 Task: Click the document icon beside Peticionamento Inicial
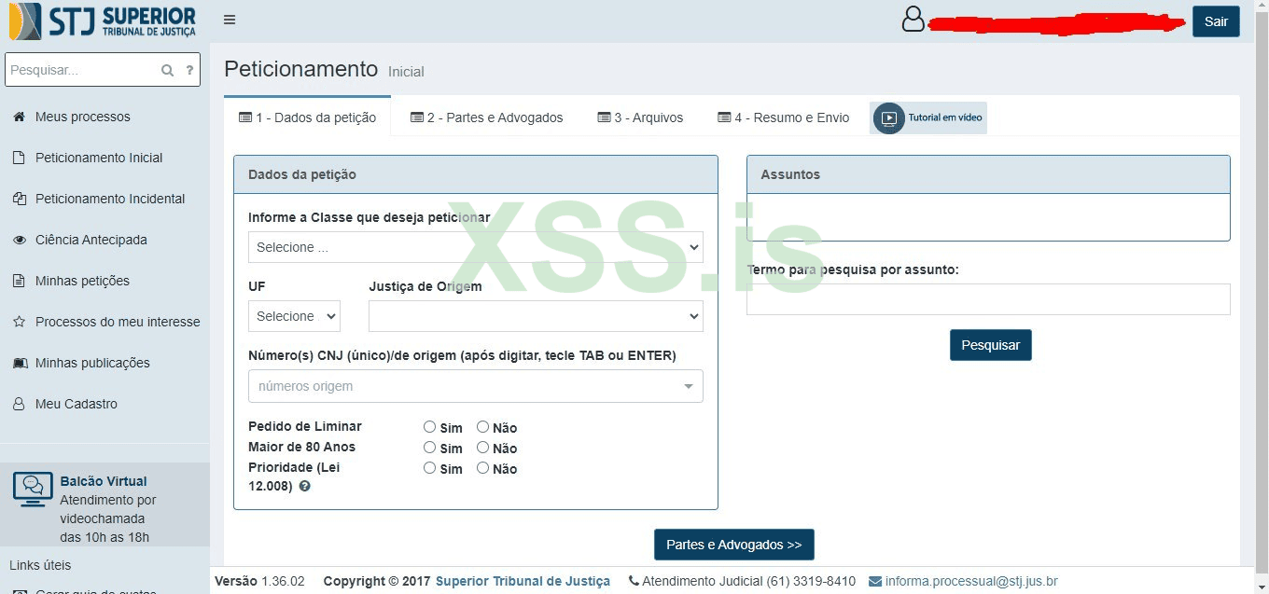(19, 158)
